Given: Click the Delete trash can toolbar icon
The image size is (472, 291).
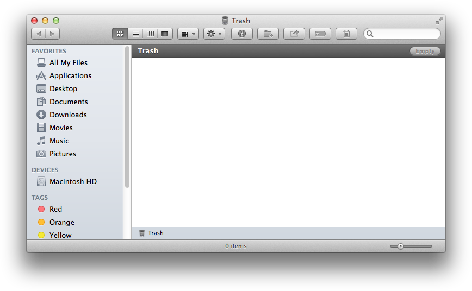Looking at the screenshot, I should point(346,34).
